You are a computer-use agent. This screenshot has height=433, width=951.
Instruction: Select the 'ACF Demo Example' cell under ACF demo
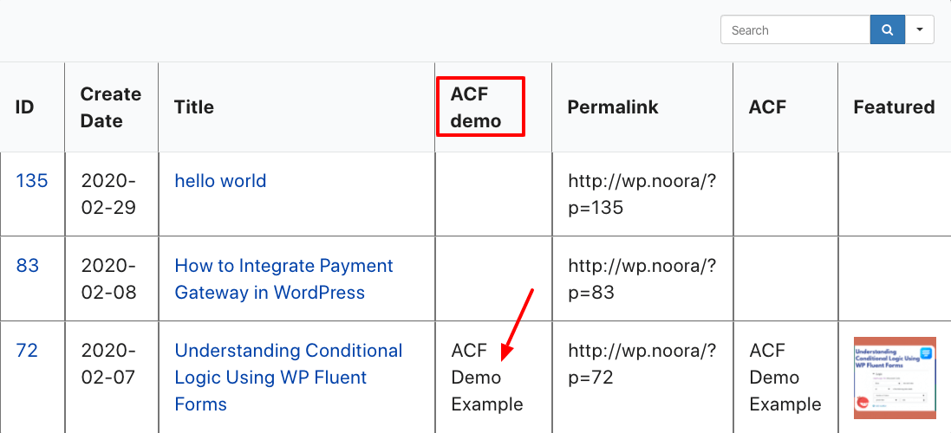(487, 378)
